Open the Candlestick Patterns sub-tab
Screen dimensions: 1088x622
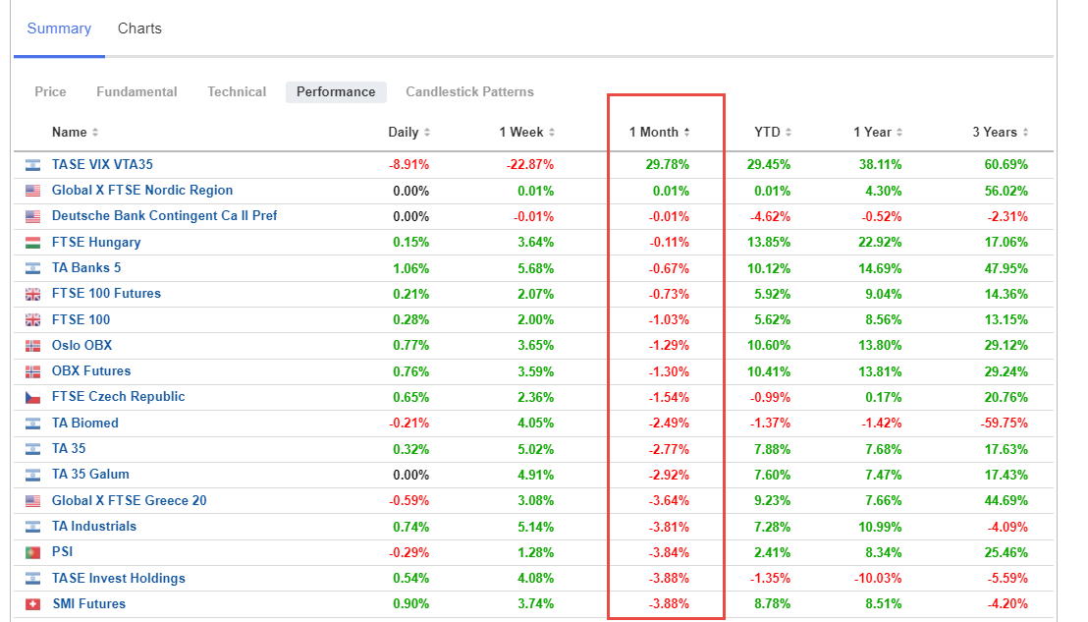point(469,91)
